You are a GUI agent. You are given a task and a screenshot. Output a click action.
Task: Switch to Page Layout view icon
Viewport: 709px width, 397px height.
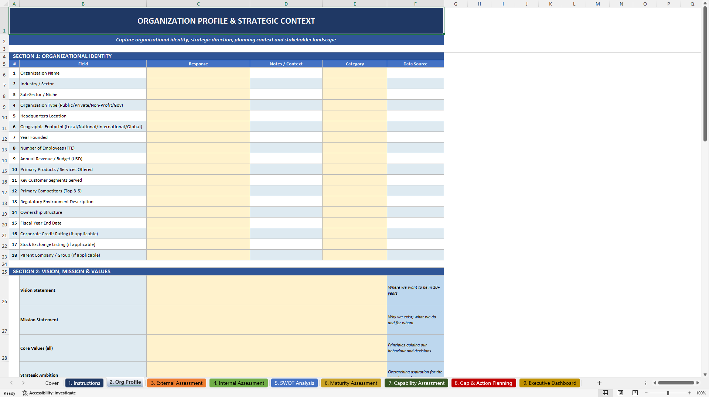620,393
